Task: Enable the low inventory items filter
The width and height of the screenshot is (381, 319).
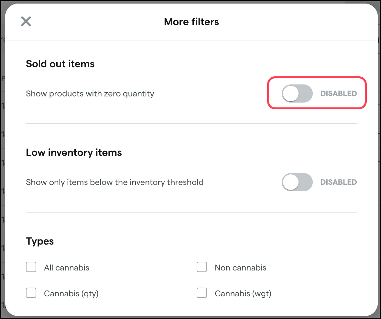Action: (x=297, y=182)
